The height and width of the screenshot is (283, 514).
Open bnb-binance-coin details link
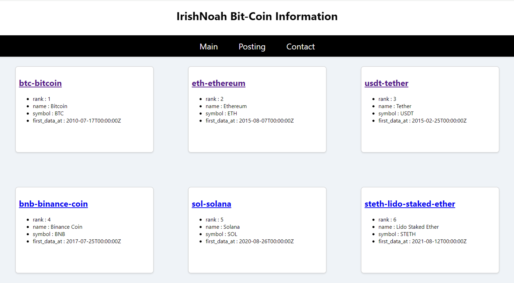click(x=53, y=204)
